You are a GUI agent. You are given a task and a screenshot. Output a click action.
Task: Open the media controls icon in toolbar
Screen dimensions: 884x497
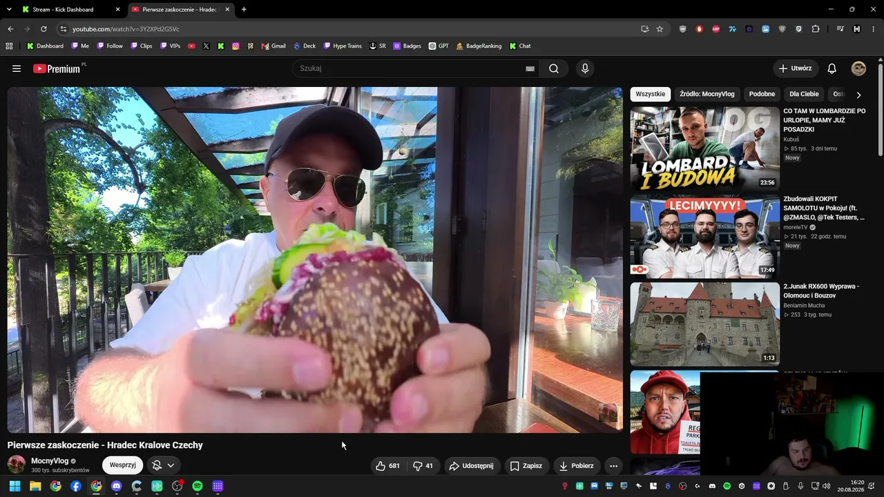click(x=840, y=29)
